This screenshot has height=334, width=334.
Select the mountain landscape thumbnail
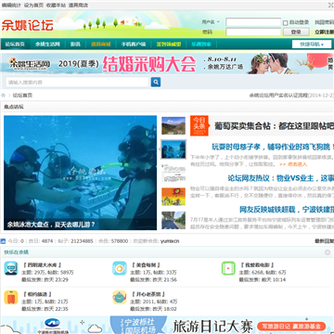tap(173, 125)
